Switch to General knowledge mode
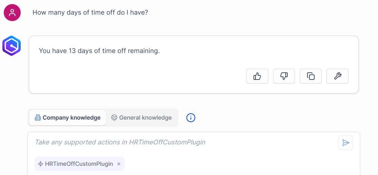378x175 pixels. click(141, 118)
